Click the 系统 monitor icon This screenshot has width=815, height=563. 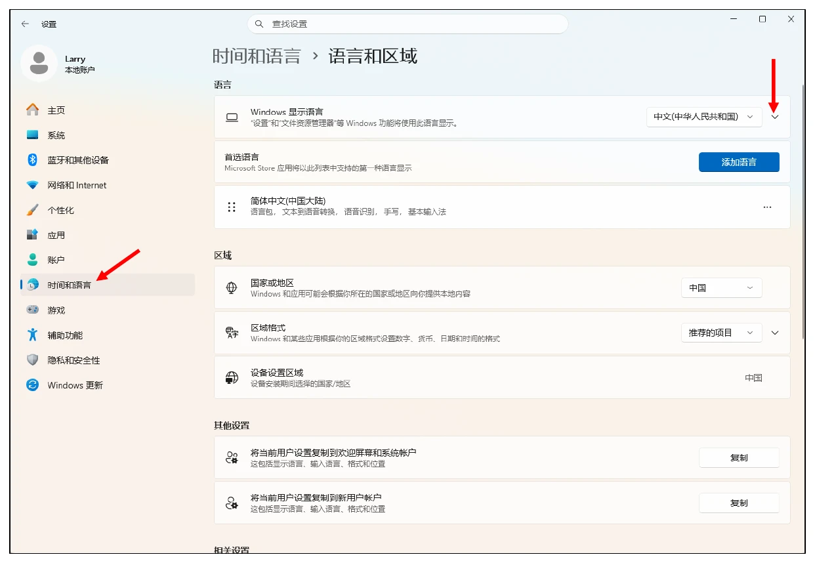tap(32, 135)
